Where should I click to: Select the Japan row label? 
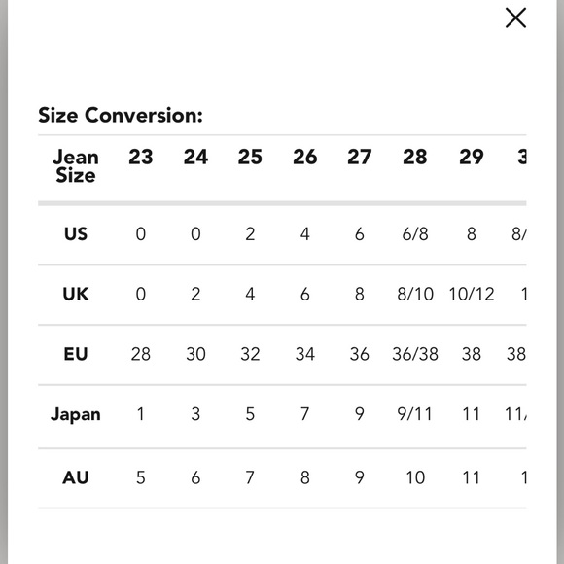tap(76, 414)
